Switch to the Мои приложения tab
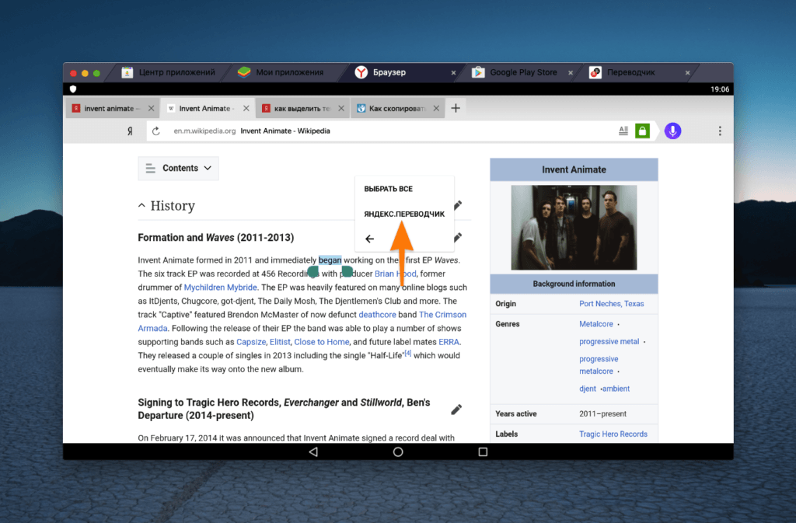 click(x=281, y=72)
